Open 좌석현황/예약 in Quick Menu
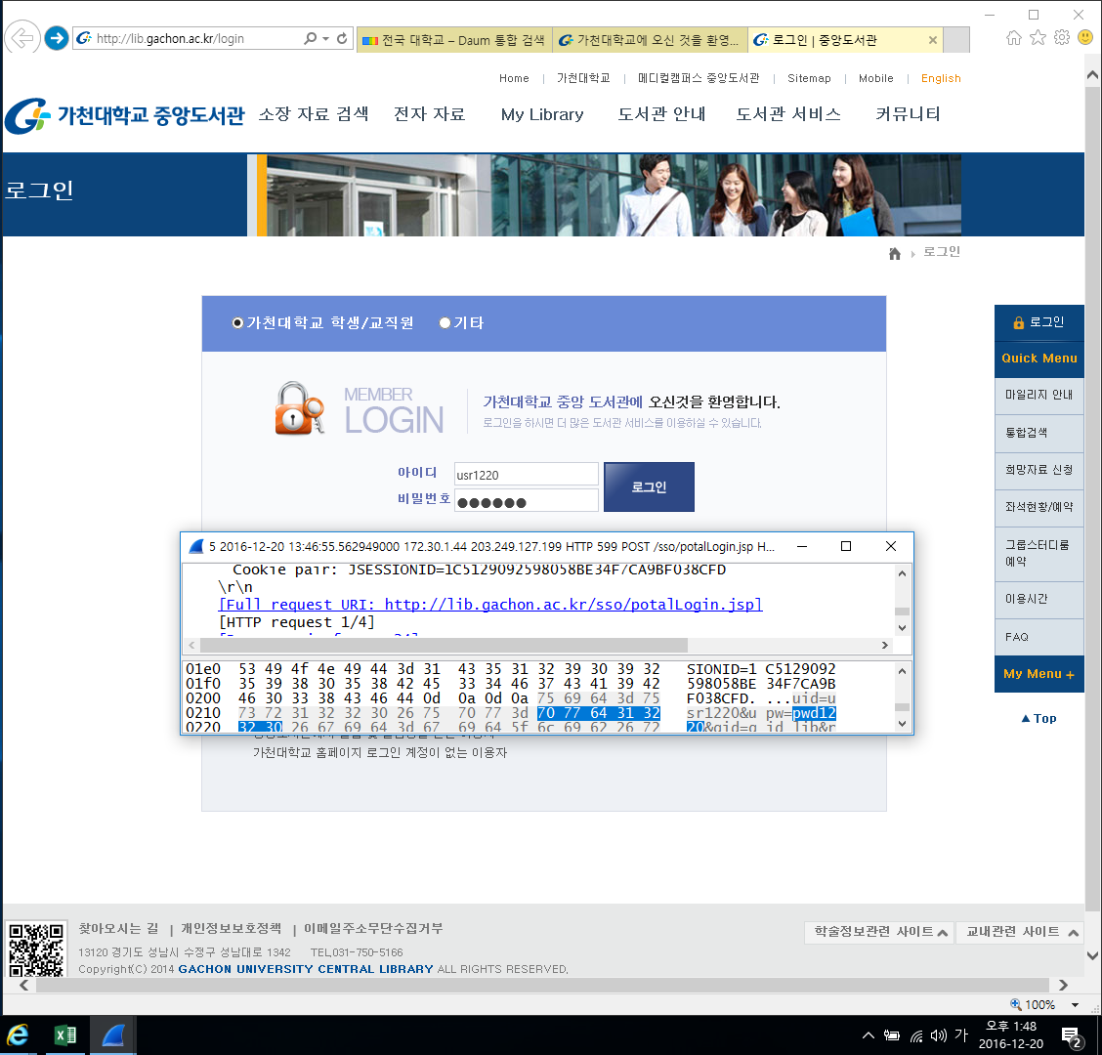The width and height of the screenshot is (1102, 1055). (x=1038, y=507)
